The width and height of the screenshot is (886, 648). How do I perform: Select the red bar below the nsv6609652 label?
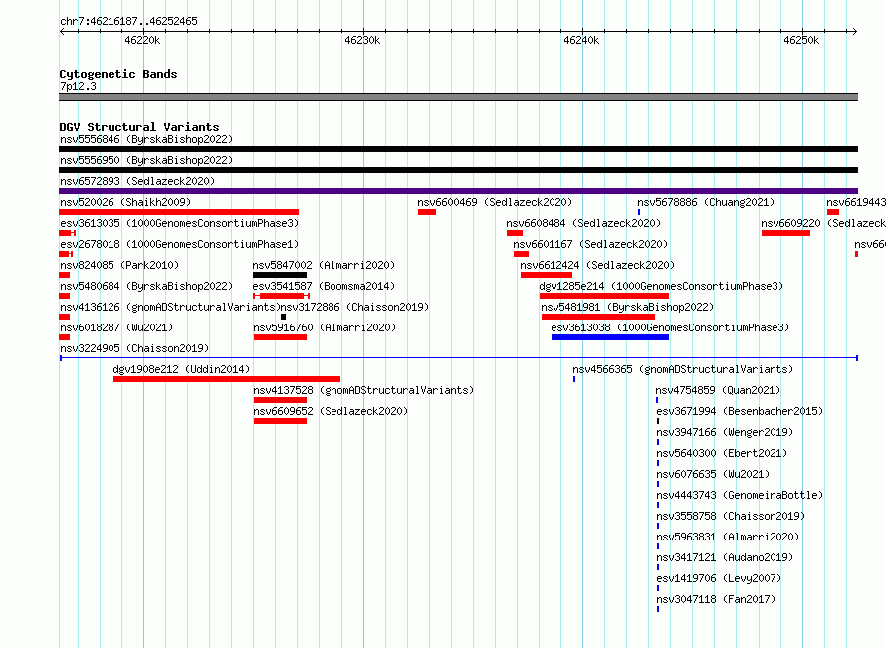281,421
